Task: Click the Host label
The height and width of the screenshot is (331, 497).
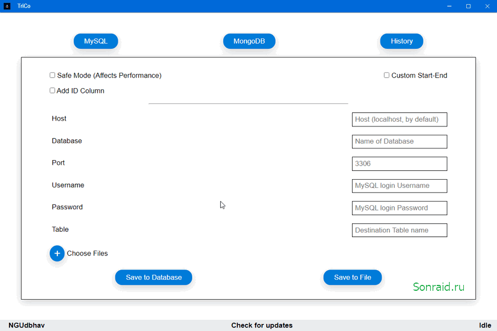Action: pyautogui.click(x=59, y=118)
